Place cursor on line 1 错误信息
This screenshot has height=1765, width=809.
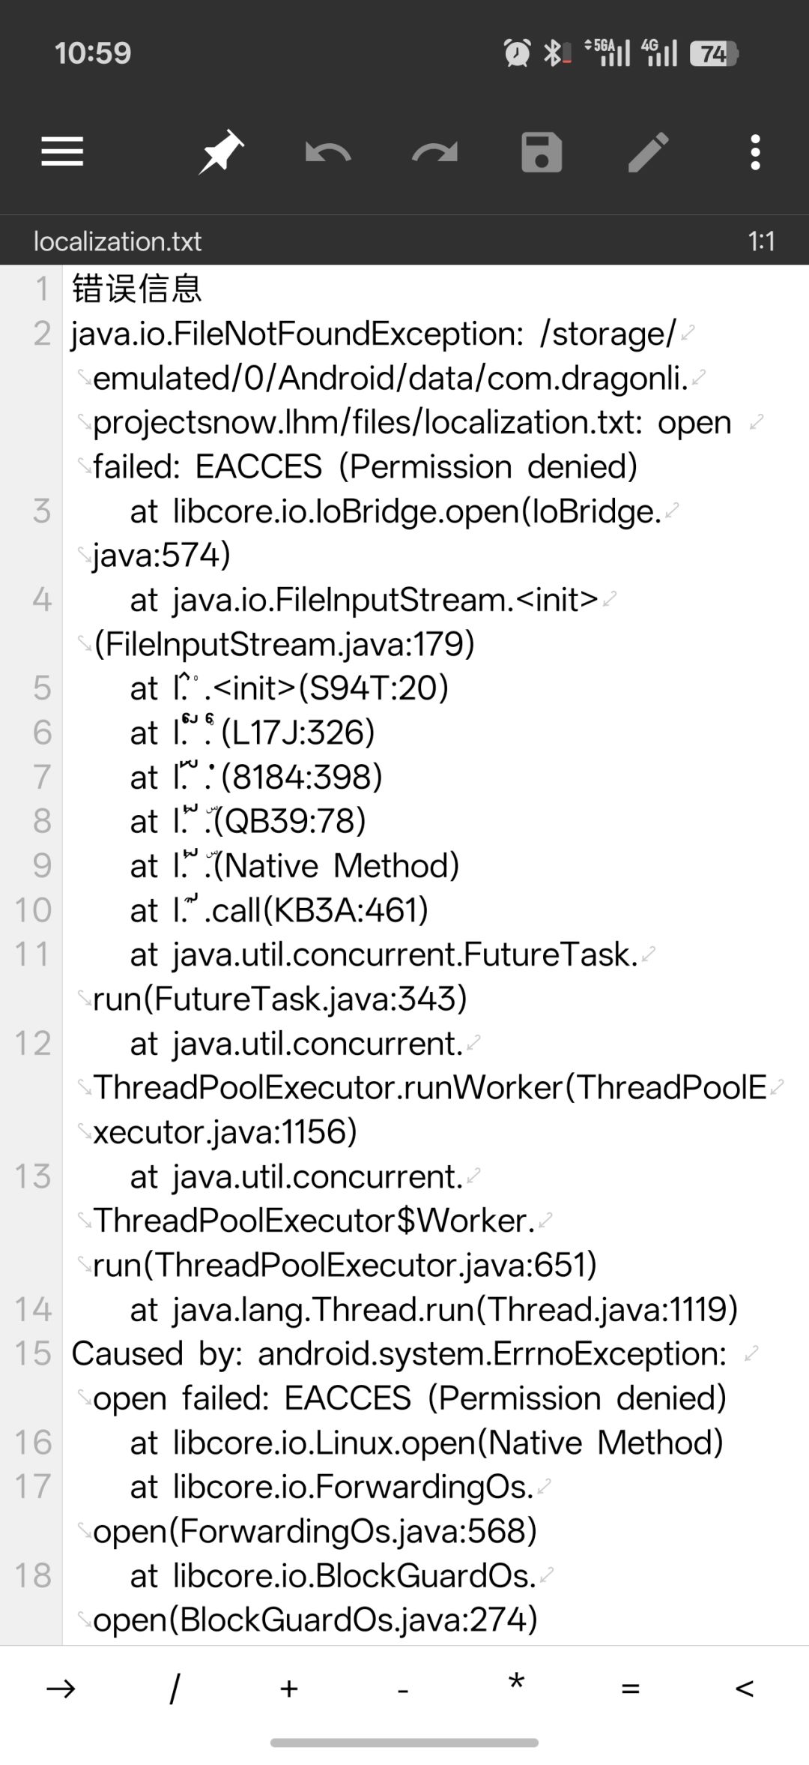pyautogui.click(x=137, y=289)
